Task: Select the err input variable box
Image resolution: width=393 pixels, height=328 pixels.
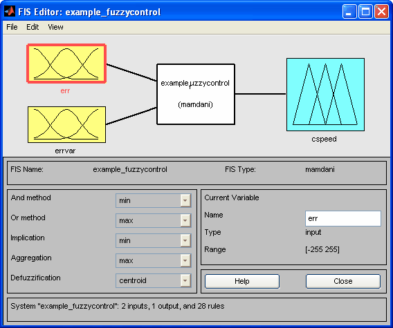Action: pyautogui.click(x=66, y=64)
